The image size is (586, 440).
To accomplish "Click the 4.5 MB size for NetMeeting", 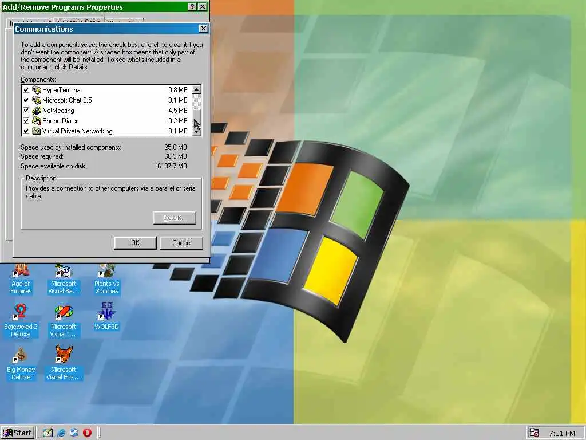I will [x=178, y=111].
